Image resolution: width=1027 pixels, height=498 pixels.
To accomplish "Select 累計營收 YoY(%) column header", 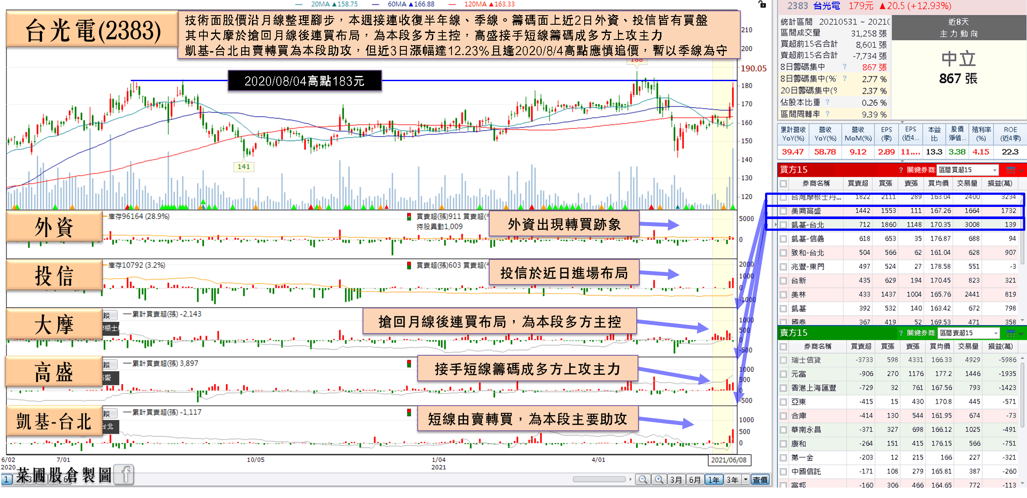I will [x=793, y=134].
